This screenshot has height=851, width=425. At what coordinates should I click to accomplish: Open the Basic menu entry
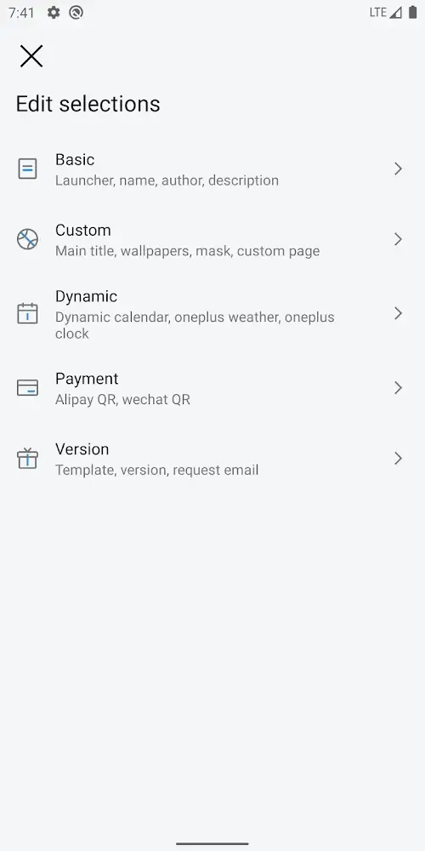point(212,168)
